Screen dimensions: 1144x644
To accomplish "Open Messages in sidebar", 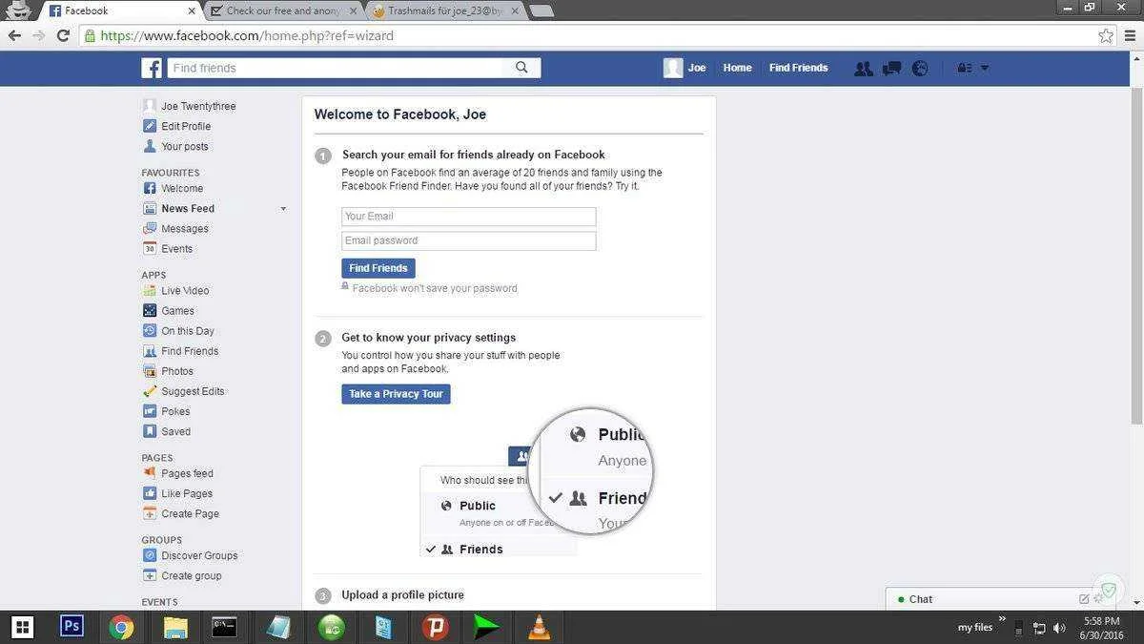I will pos(185,228).
